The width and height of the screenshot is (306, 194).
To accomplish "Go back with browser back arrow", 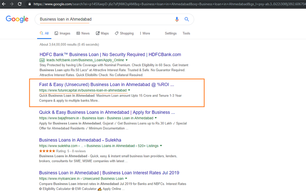I will (x=4, y=4).
